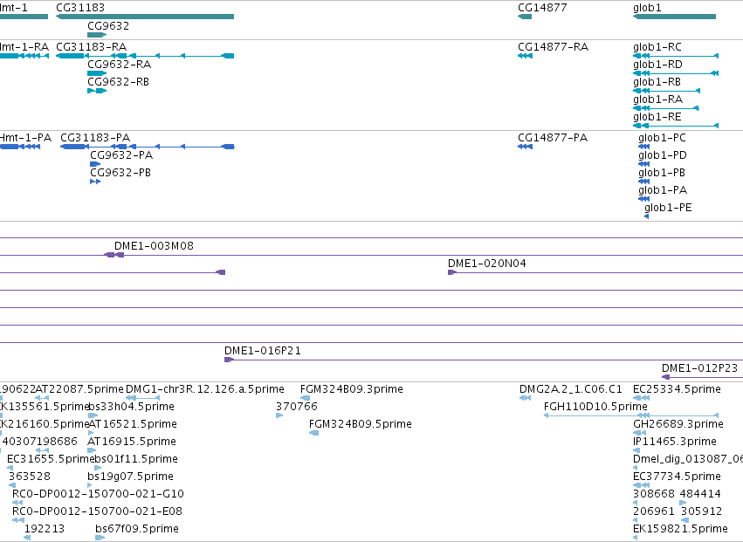Click the DME1-003M08 clone label

pyautogui.click(x=154, y=246)
